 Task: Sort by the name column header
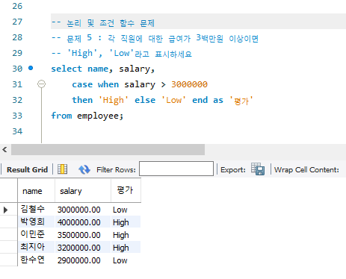click(37, 191)
